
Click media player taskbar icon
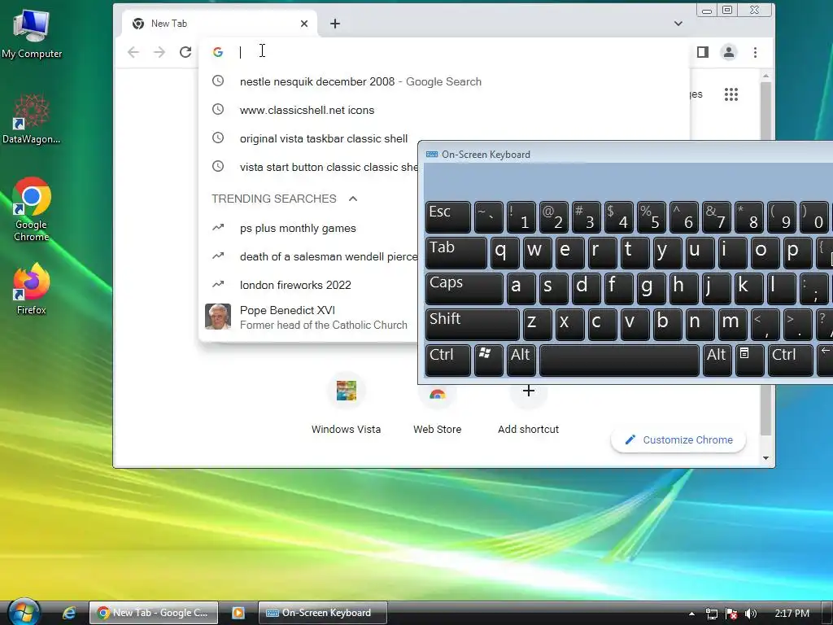coord(238,613)
